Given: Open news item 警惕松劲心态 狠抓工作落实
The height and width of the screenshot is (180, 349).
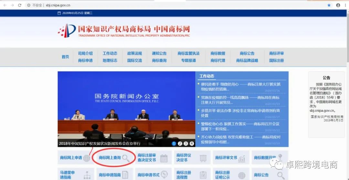Looking at the screenshot, I should click(x=240, y=126).
